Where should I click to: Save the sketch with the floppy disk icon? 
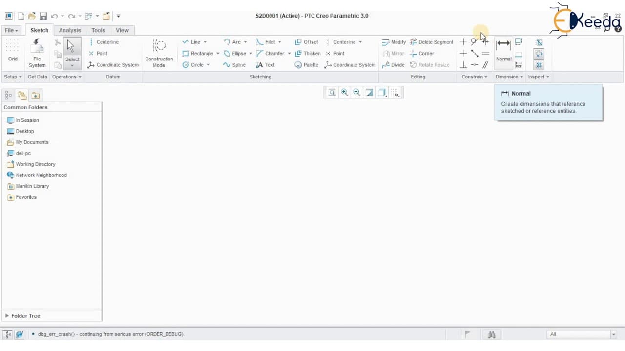[x=43, y=16]
